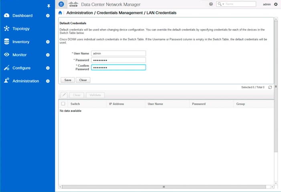Expand the Dashboard submenu arrow
This screenshot has height=192, width=281.
pyautogui.click(x=48, y=16)
